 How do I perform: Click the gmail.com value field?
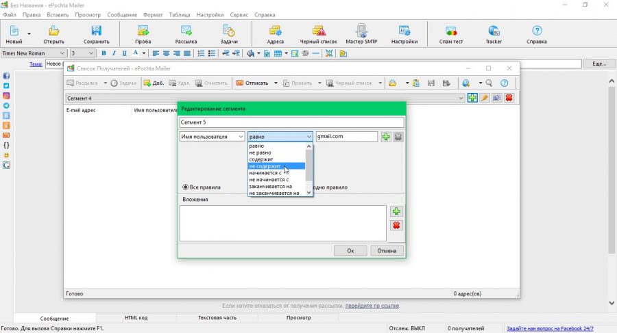pyautogui.click(x=347, y=137)
